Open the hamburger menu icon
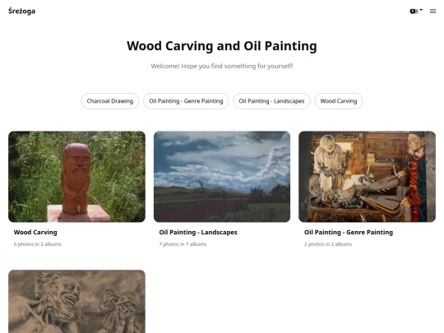 [x=432, y=11]
